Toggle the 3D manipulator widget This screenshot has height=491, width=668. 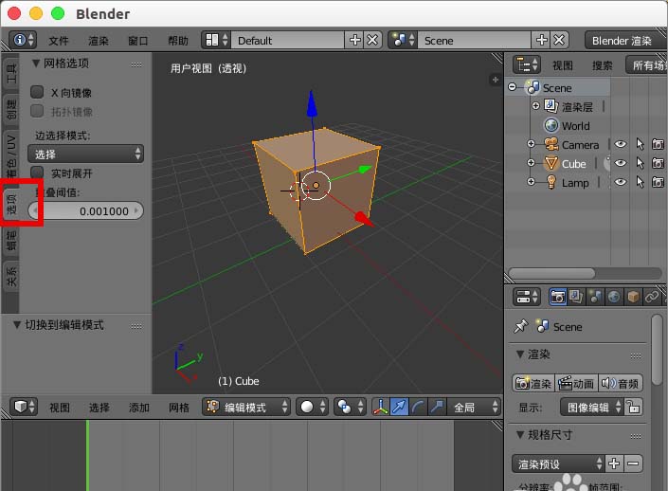click(381, 407)
